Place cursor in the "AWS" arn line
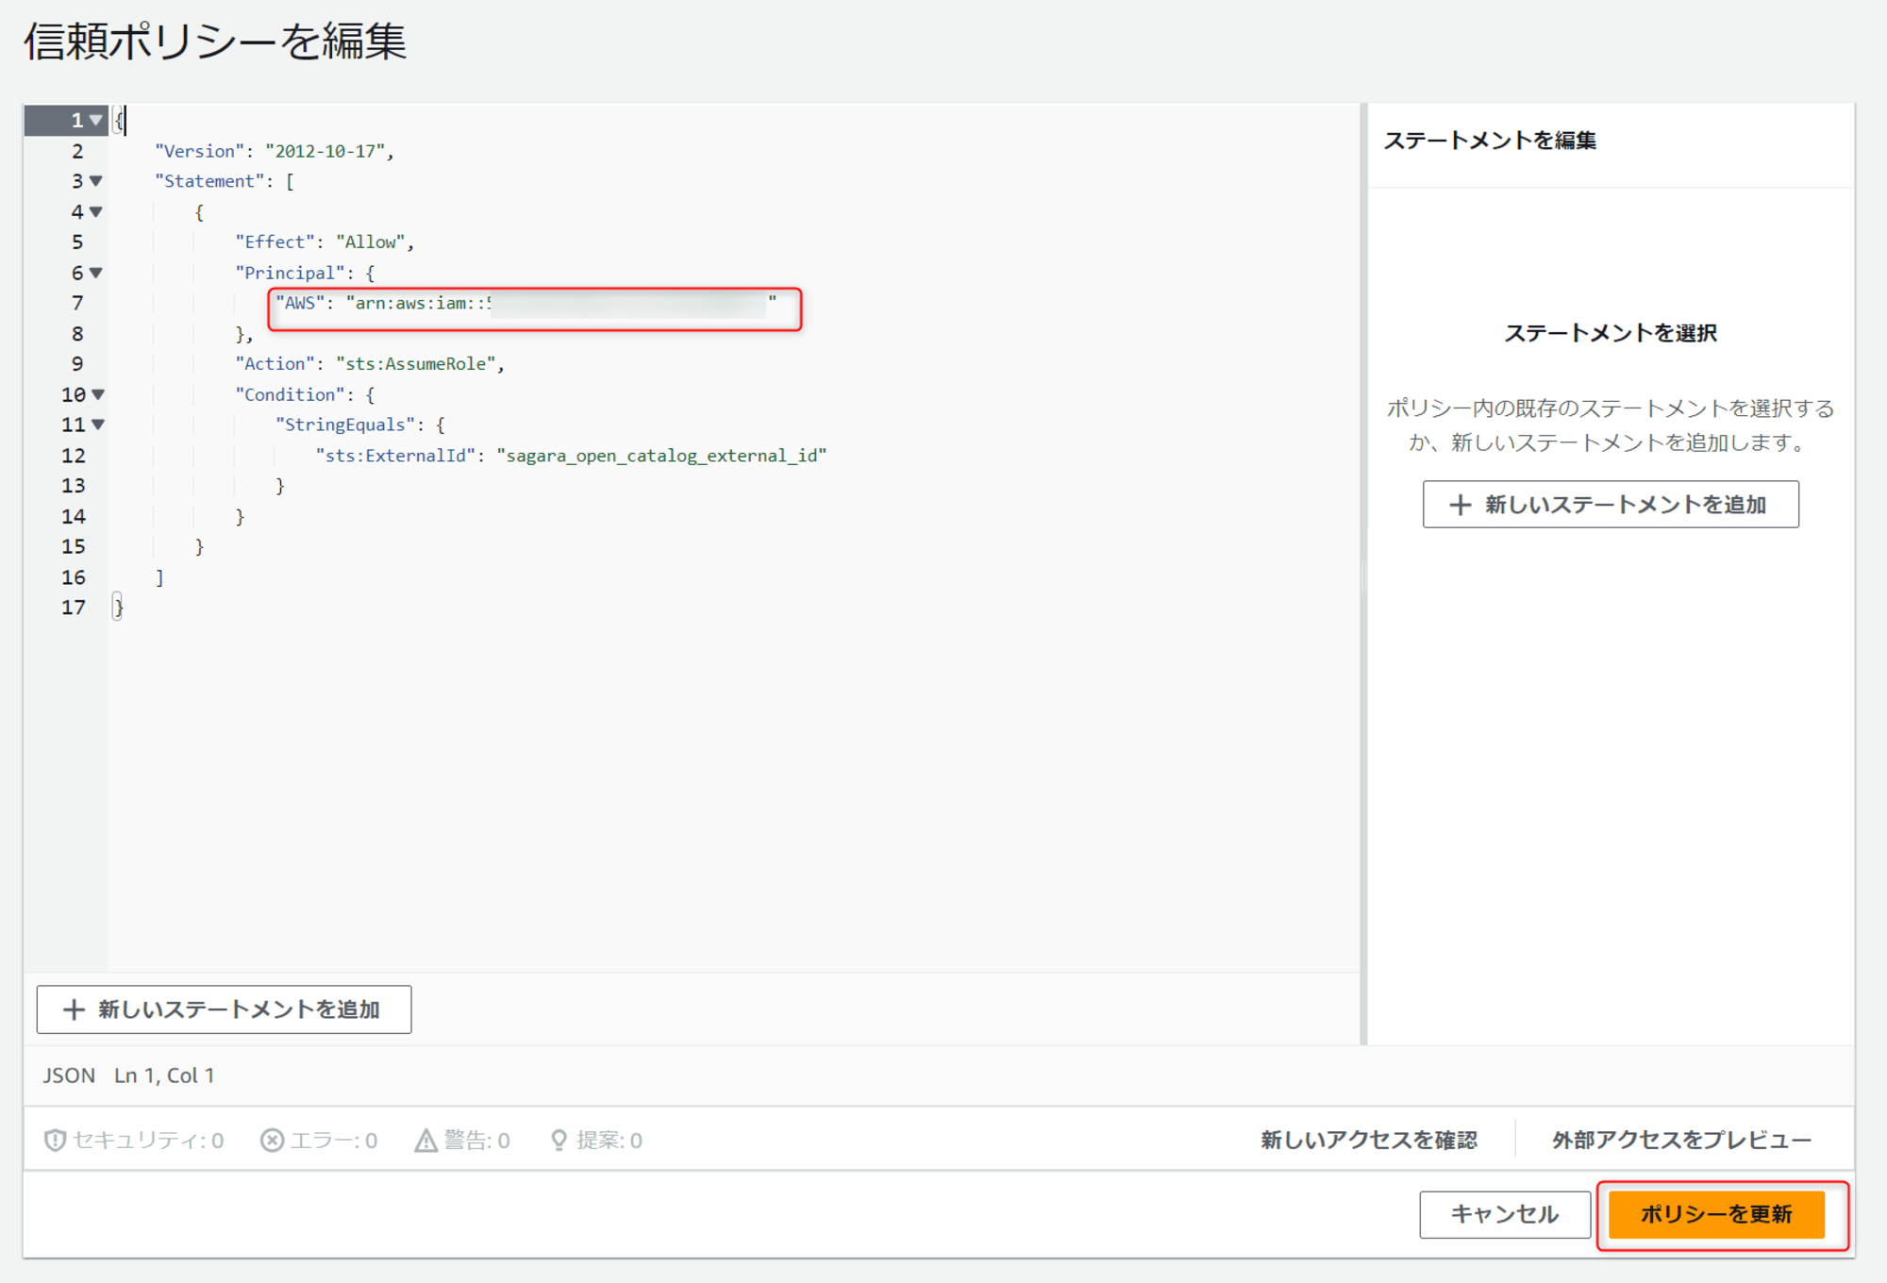 point(526,303)
